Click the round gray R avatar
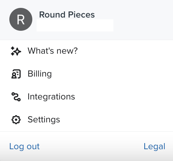The image size is (173, 161). (21, 19)
